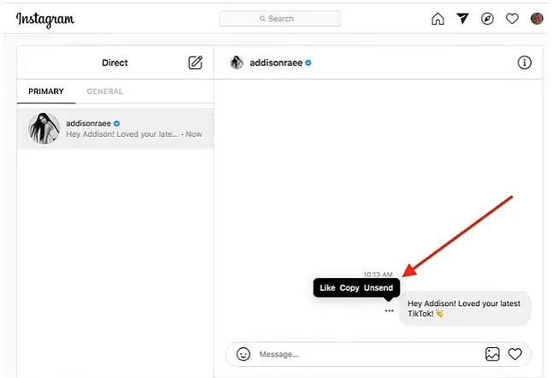The image size is (552, 378).
Task: Click the Message... input field
Action: point(370,354)
